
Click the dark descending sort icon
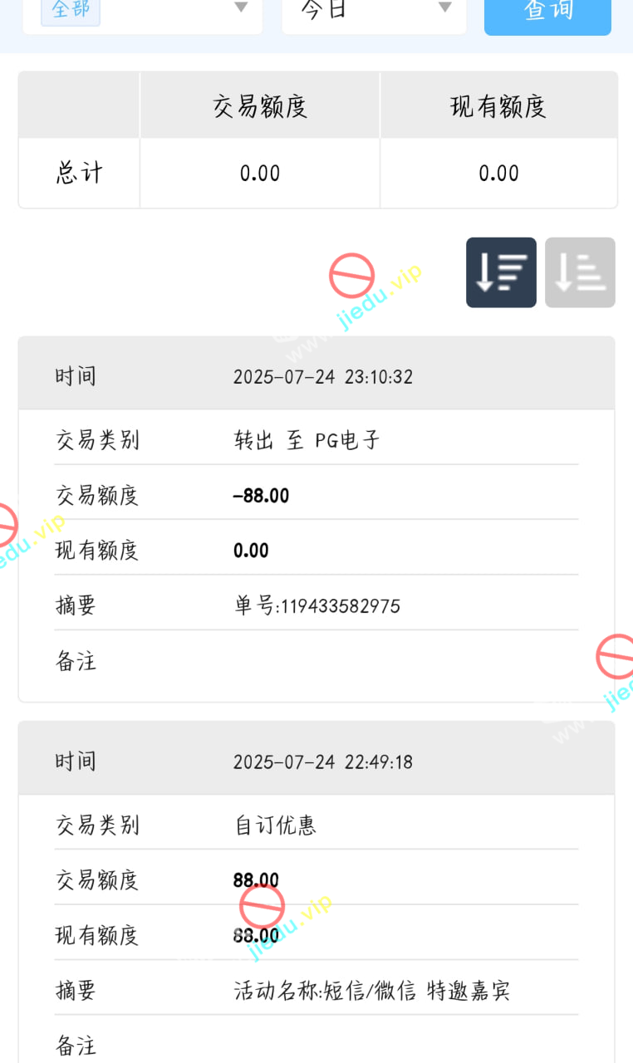pos(501,272)
